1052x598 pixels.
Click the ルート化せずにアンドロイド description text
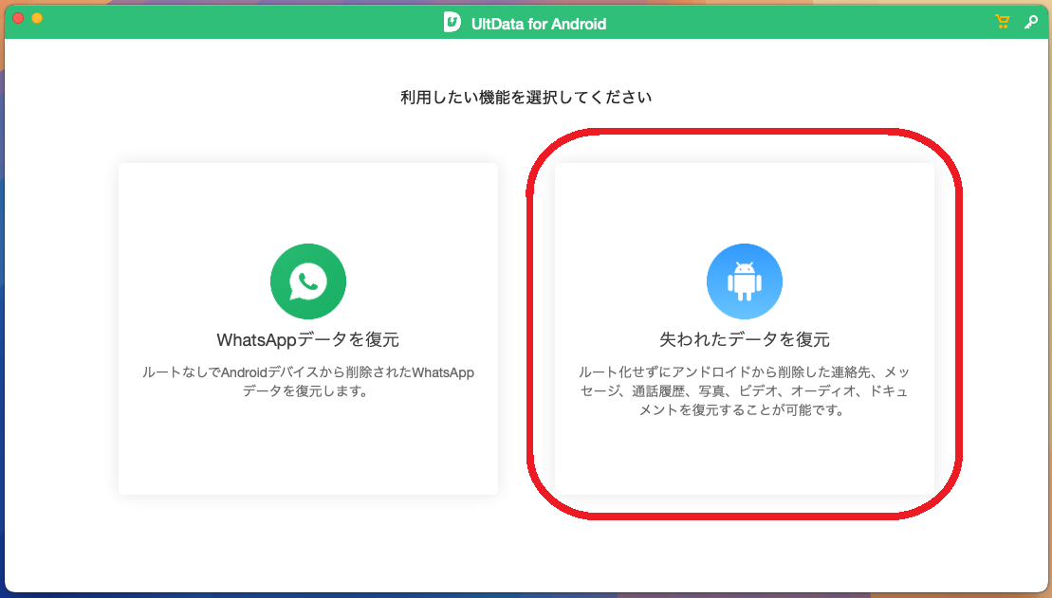pos(744,390)
